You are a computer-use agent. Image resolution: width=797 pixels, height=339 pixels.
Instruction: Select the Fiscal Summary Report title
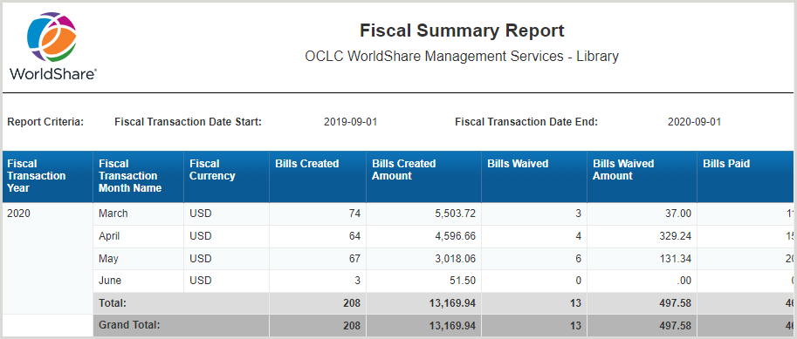(x=462, y=31)
